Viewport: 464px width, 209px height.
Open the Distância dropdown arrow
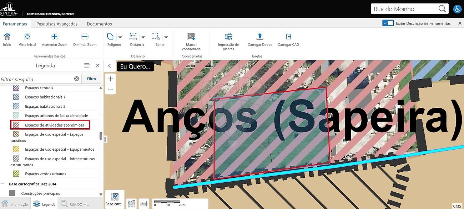143,37
